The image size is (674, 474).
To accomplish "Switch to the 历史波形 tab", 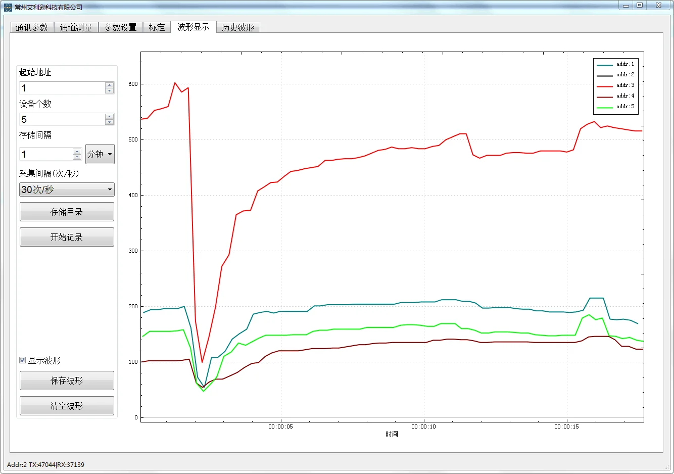I will point(238,27).
